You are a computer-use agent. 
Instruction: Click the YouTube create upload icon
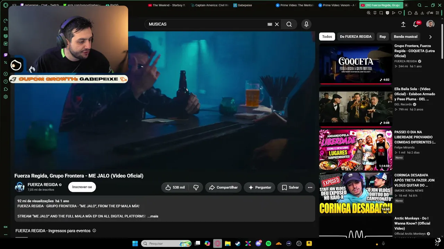tap(403, 24)
